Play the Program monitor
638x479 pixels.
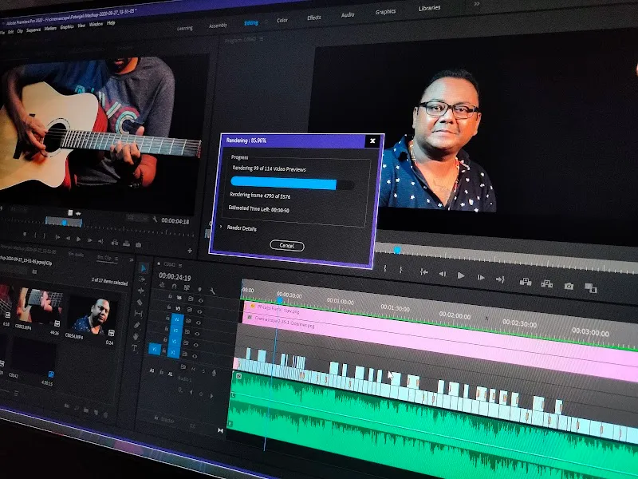[x=461, y=275]
